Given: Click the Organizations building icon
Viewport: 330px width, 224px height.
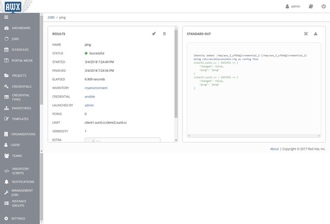Looking at the screenshot, I should [6, 134].
